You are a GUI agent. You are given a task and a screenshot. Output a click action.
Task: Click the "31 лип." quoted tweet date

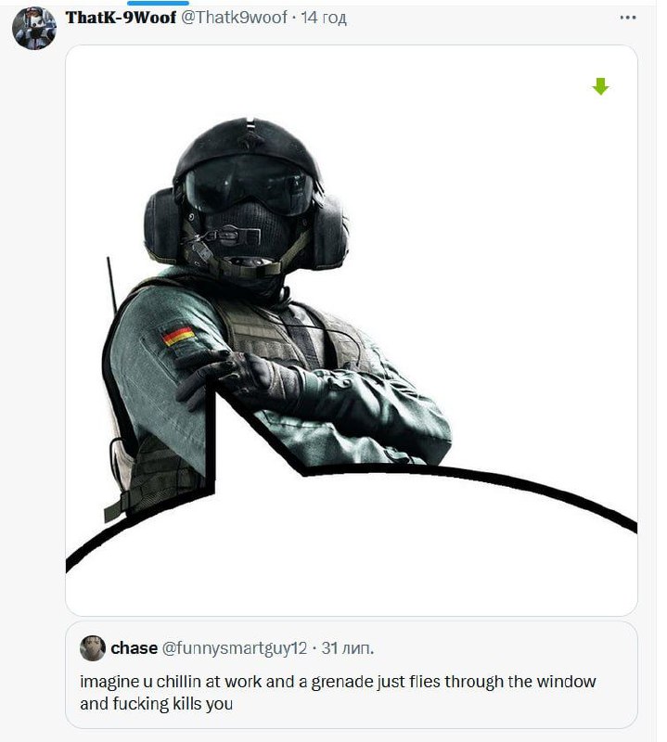click(348, 647)
